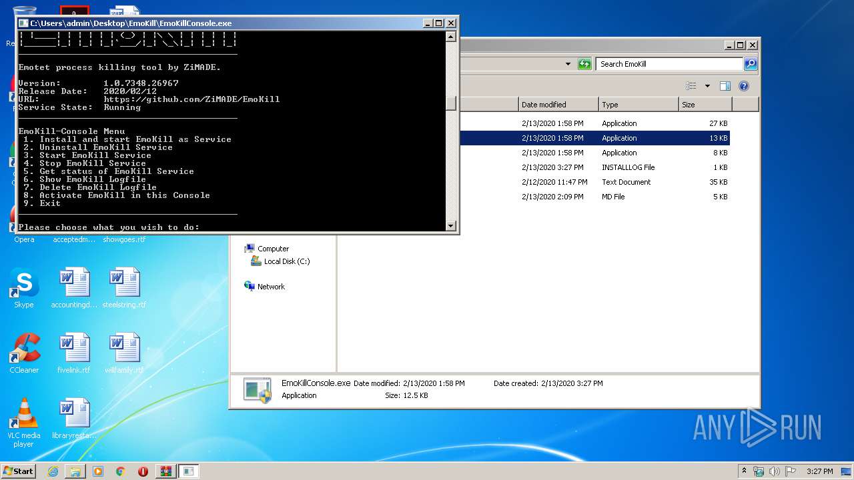Click the "Please choose what you wish to do" prompt
Screen dimensions: 854x480
[109, 227]
